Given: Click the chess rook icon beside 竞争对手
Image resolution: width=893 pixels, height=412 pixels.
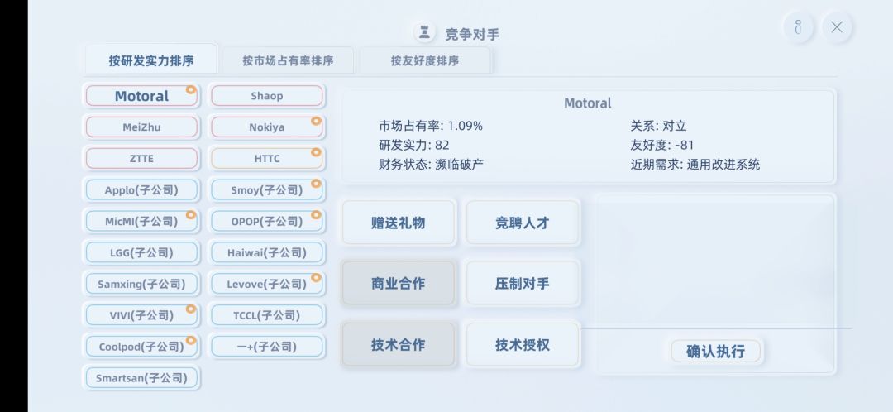Looking at the screenshot, I should pos(425,32).
